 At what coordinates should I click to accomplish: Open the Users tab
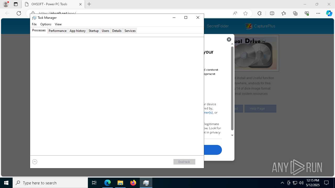click(x=105, y=31)
